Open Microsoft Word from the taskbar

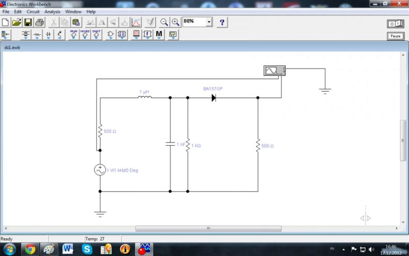(68, 249)
